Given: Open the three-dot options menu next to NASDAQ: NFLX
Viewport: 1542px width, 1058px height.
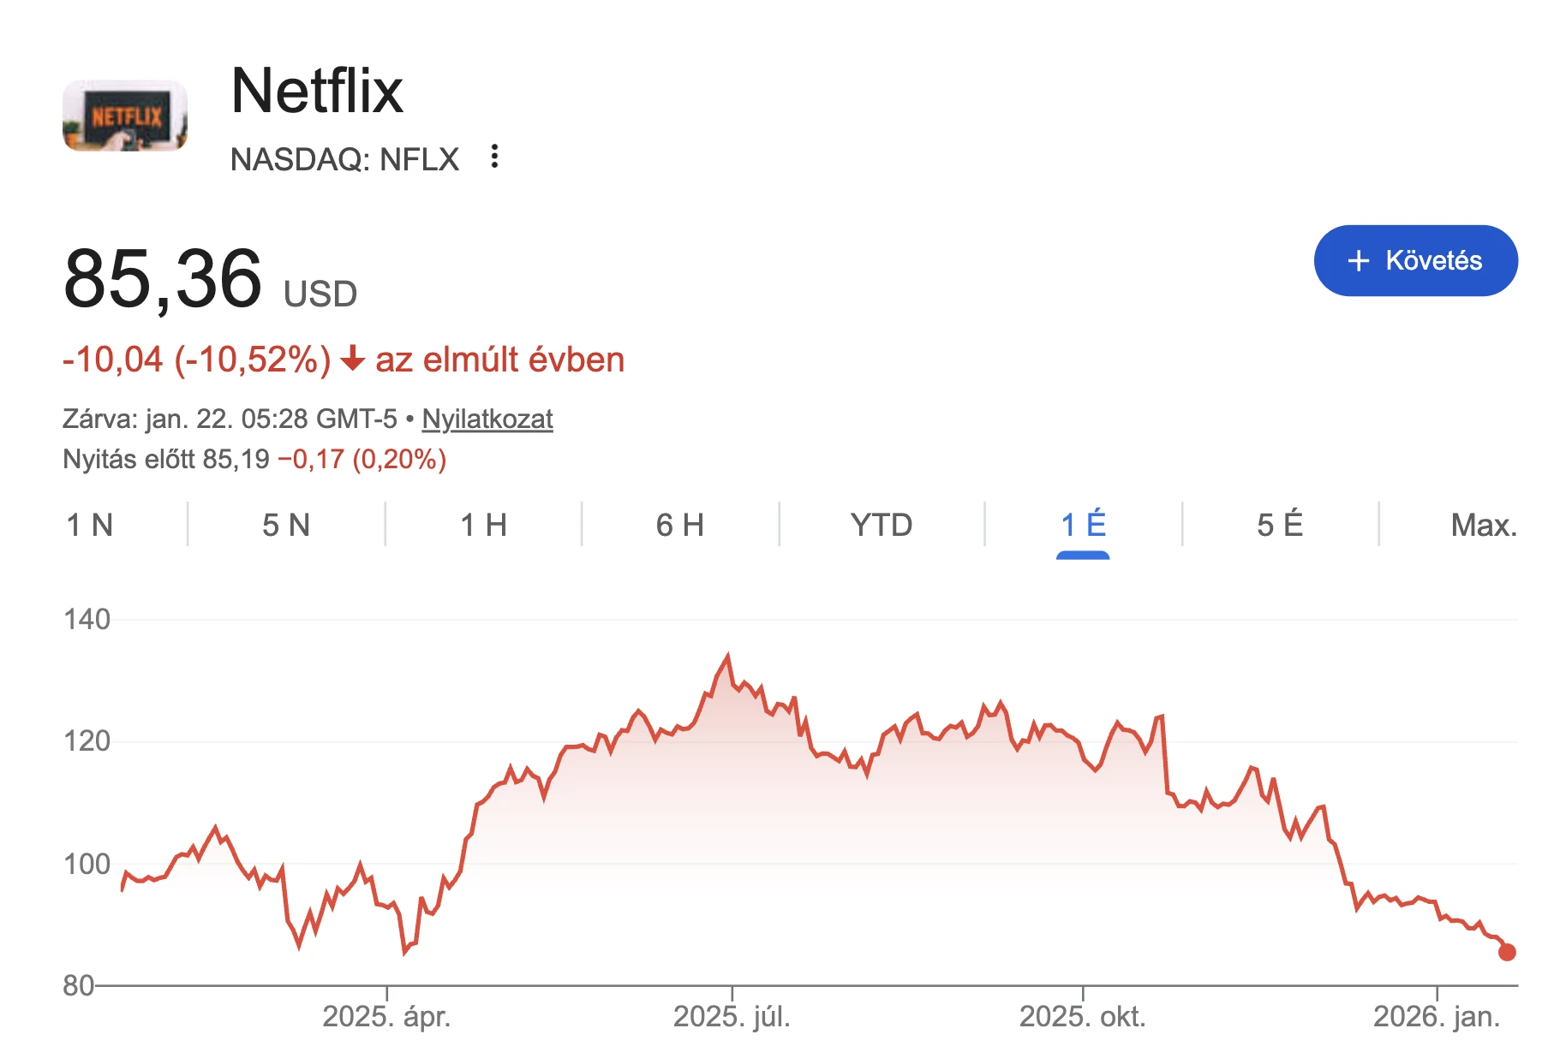Looking at the screenshot, I should click(497, 157).
